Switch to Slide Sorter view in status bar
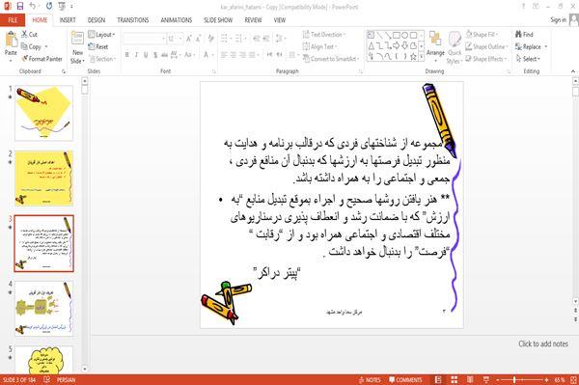The width and height of the screenshot is (579, 385). pos(455,379)
